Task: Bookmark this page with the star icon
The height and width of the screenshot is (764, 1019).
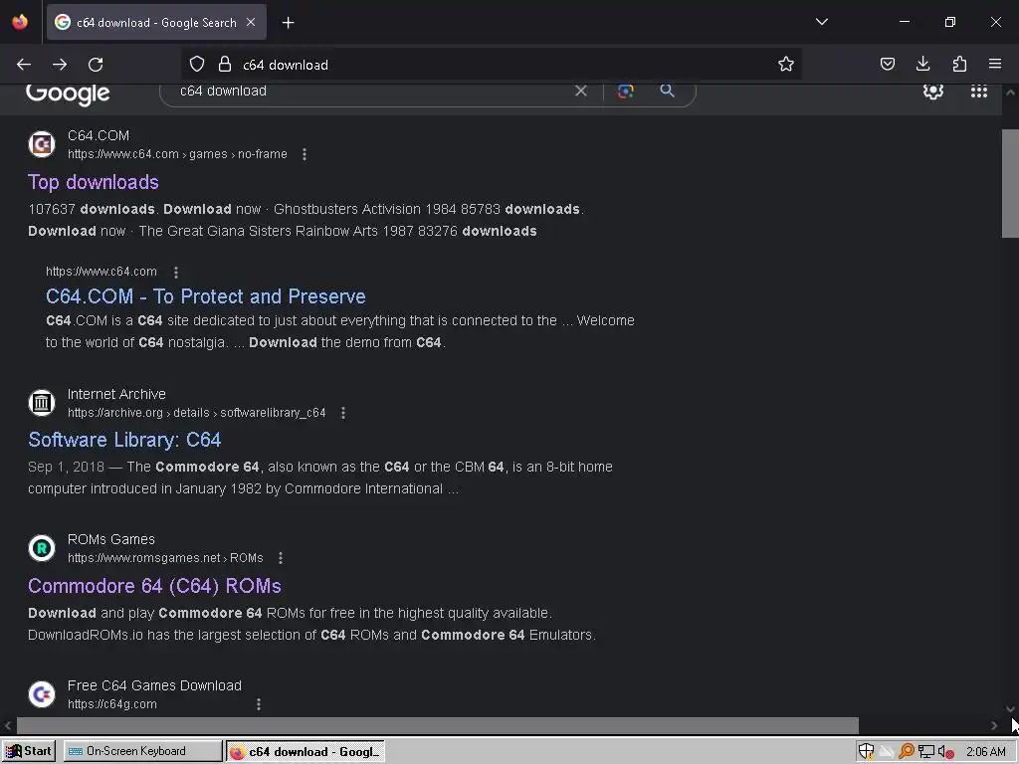Action: tap(786, 64)
